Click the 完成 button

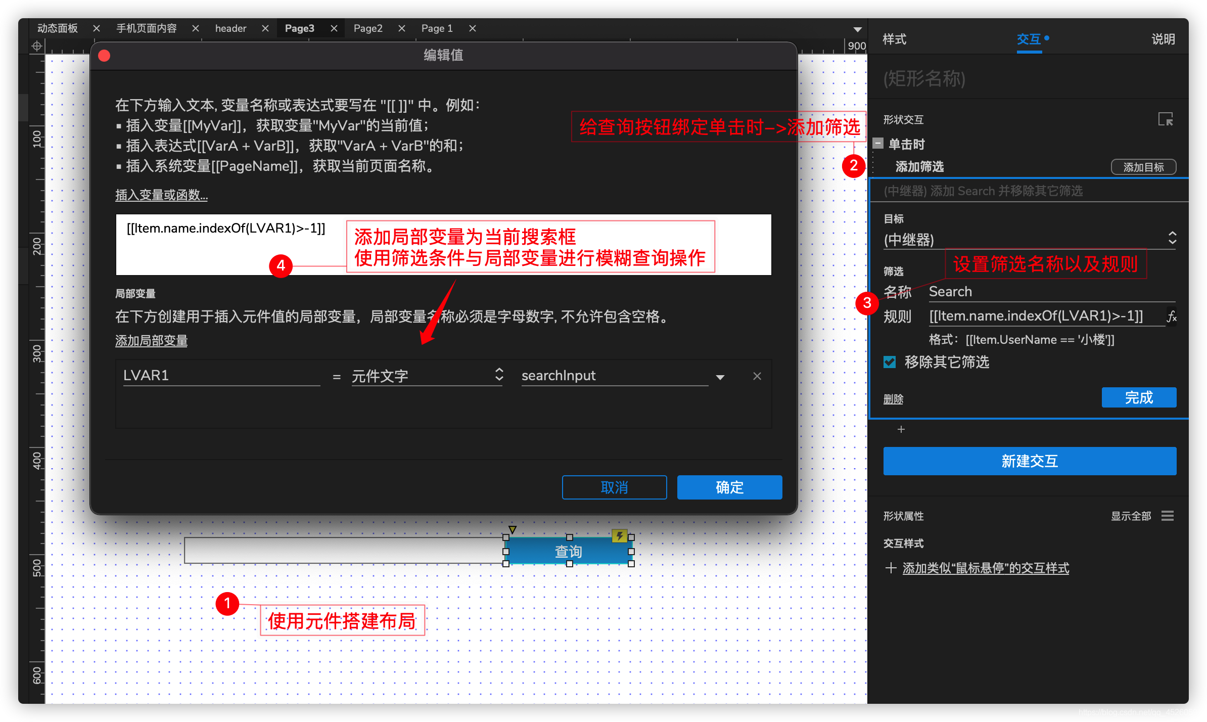[1139, 397]
